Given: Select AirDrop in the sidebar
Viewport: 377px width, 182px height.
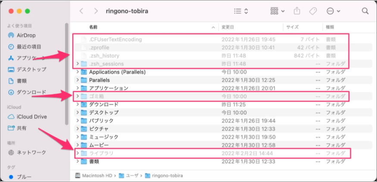Looking at the screenshot, I should 22,36.
